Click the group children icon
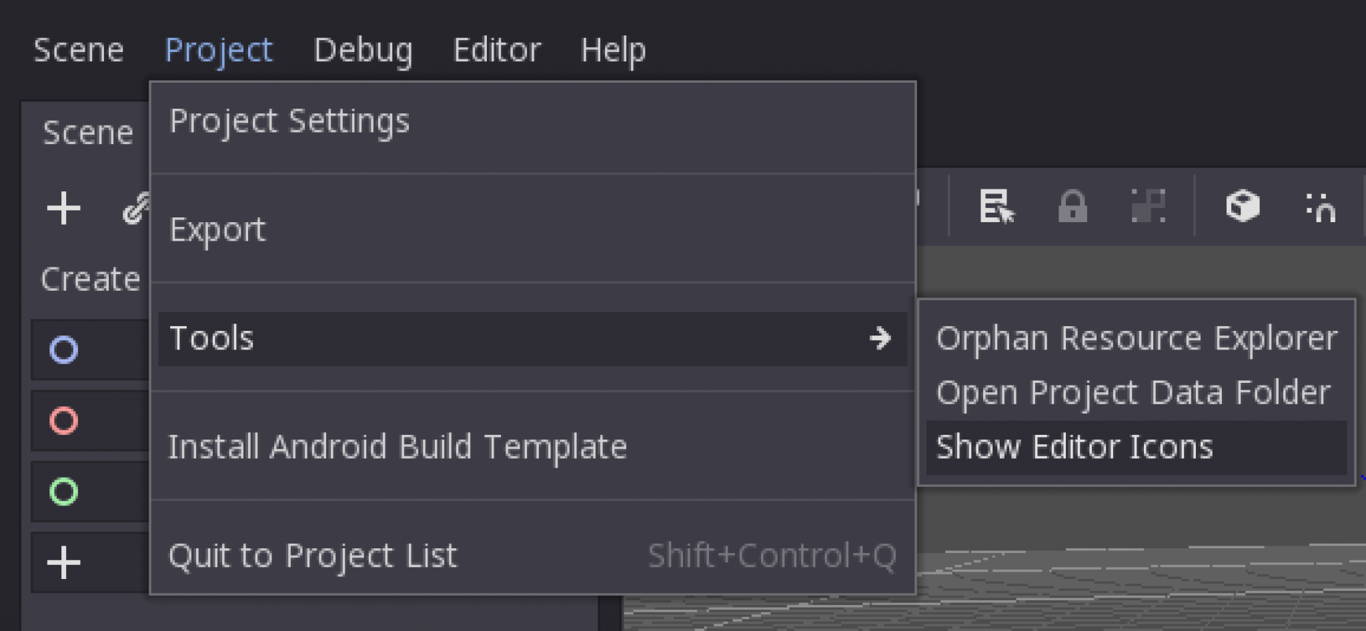1366x631 pixels. [x=1148, y=206]
